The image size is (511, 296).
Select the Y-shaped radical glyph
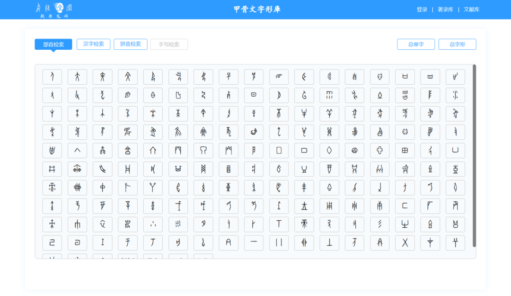[153, 188]
